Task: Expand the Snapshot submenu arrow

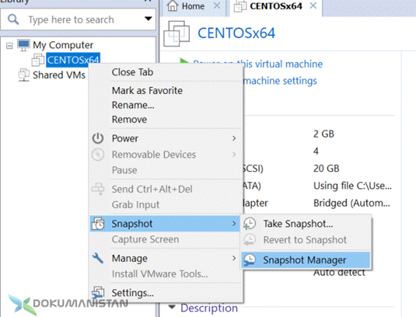Action: point(234,223)
